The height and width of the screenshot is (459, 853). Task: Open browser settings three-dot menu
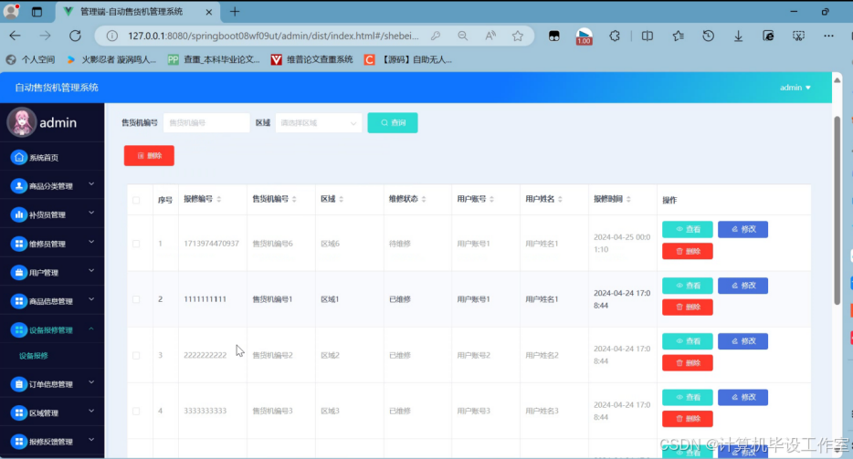point(828,36)
